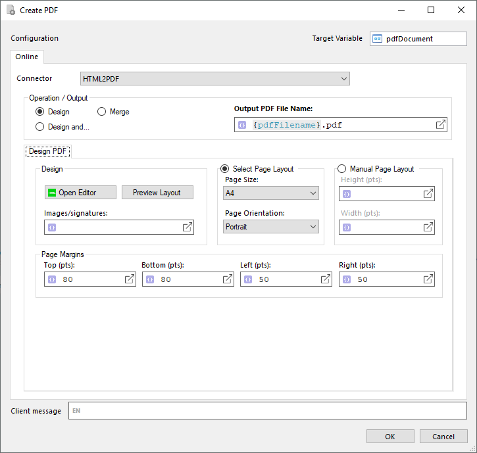Open the expanded editor for Bottom margin
The image size is (477, 453).
[228, 279]
